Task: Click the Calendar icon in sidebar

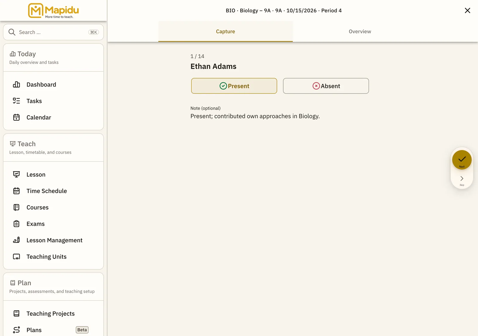Action: (16, 117)
